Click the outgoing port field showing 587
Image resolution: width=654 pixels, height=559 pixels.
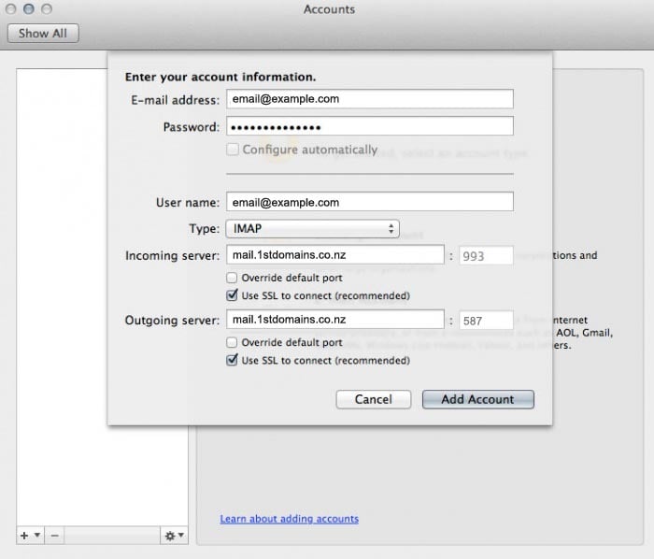click(485, 321)
